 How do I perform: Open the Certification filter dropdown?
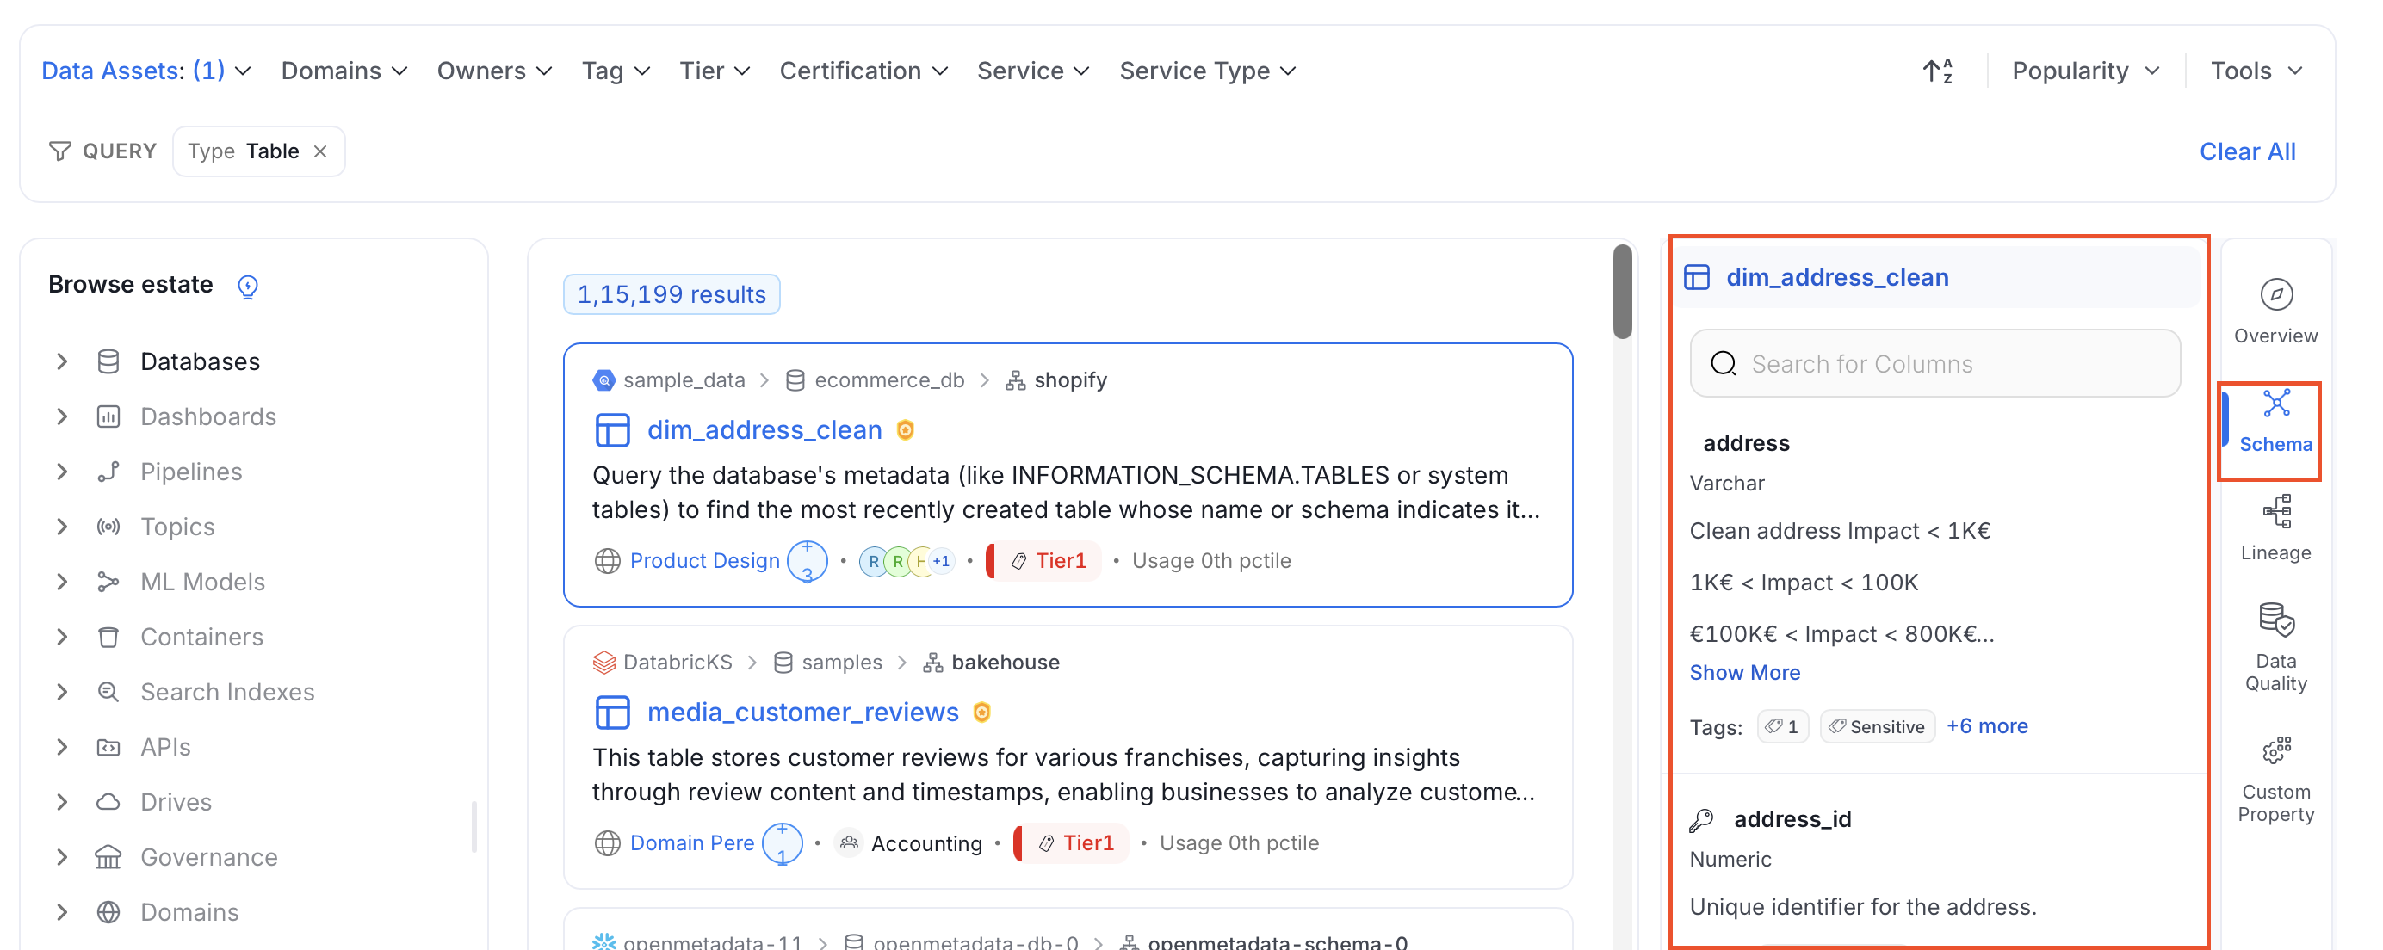tap(863, 71)
